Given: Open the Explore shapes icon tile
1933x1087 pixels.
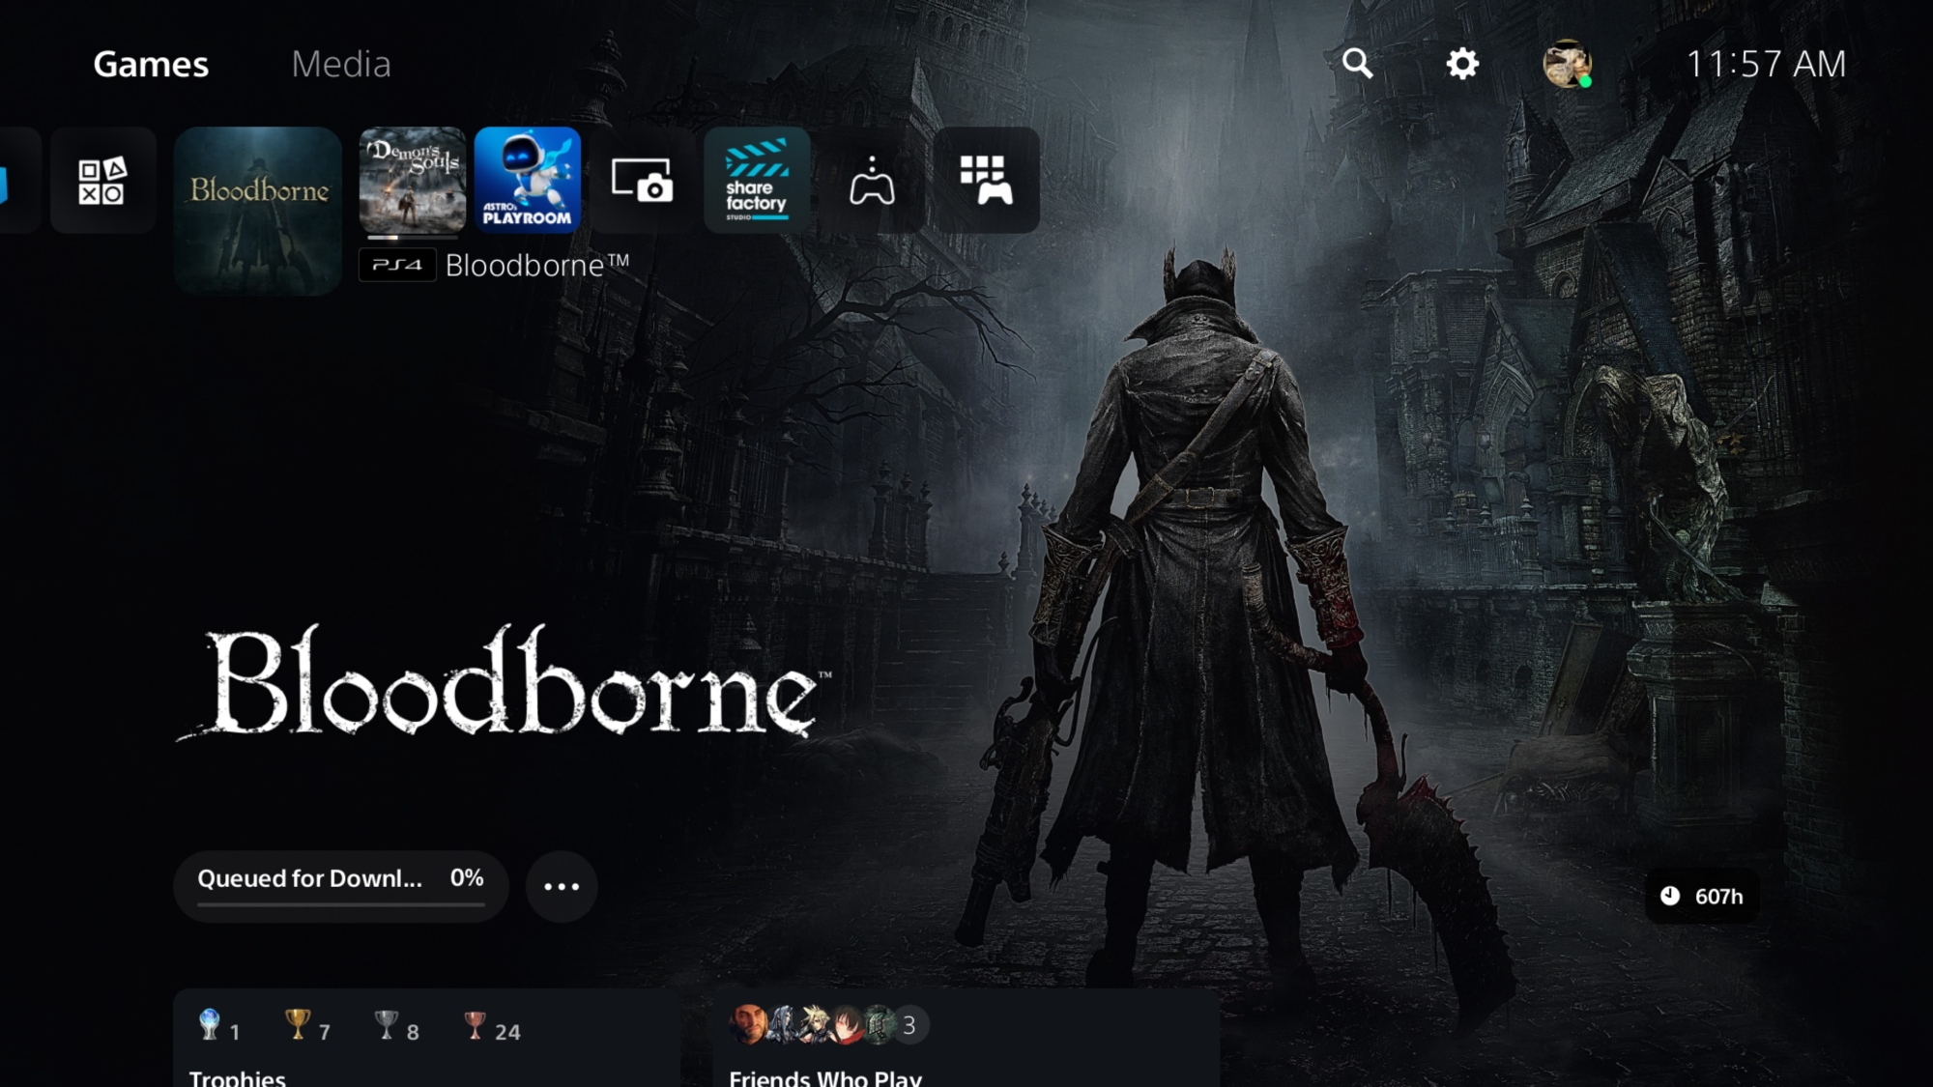Looking at the screenshot, I should coord(102,181).
